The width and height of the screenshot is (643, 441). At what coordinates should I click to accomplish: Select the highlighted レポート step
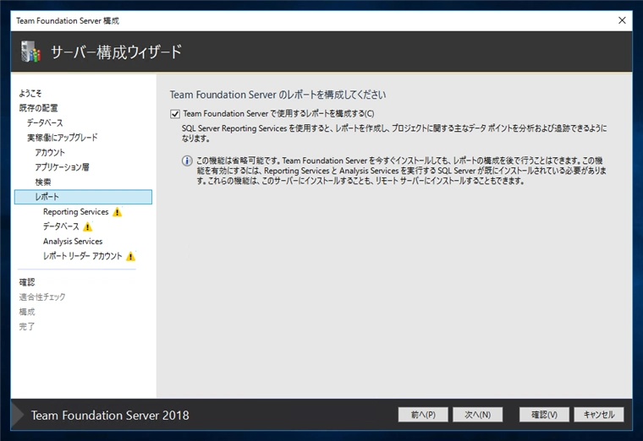coord(83,197)
